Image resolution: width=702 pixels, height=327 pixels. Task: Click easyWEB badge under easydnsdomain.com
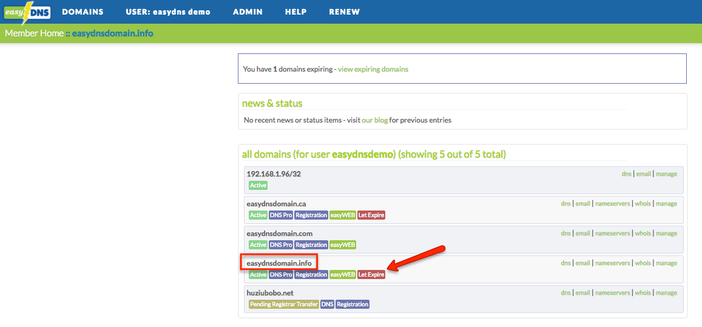click(343, 245)
